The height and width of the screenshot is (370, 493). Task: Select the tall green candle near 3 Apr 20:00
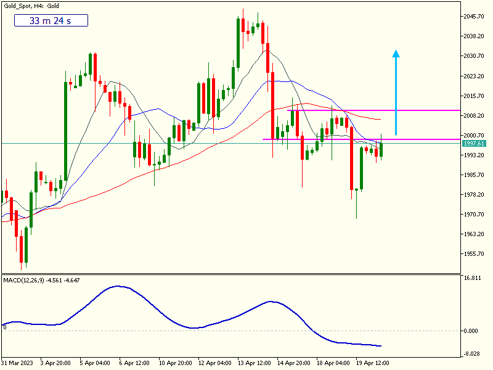pyautogui.click(x=65, y=129)
